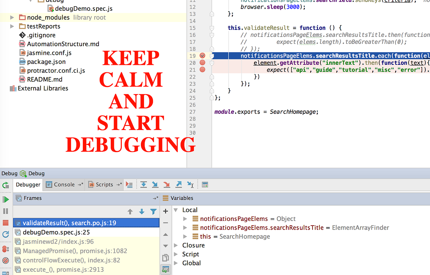
Task: Move watch down in Variables panel
Action: pos(166,246)
